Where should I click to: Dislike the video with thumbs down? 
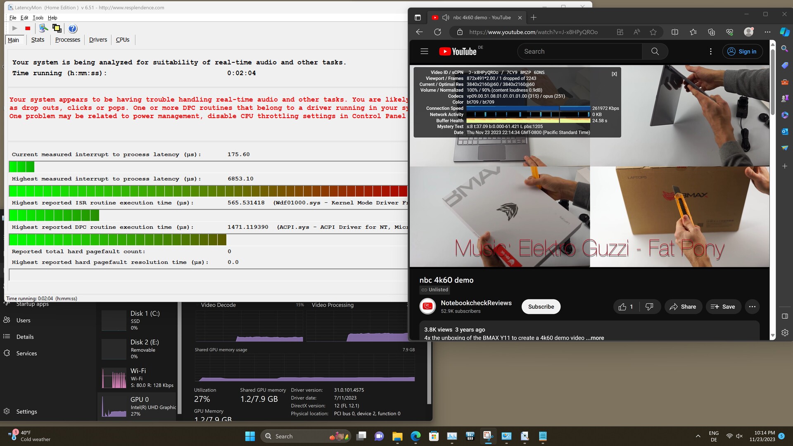(649, 307)
